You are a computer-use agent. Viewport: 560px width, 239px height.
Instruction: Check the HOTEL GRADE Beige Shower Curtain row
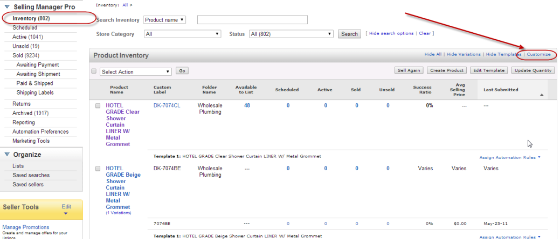click(98, 169)
